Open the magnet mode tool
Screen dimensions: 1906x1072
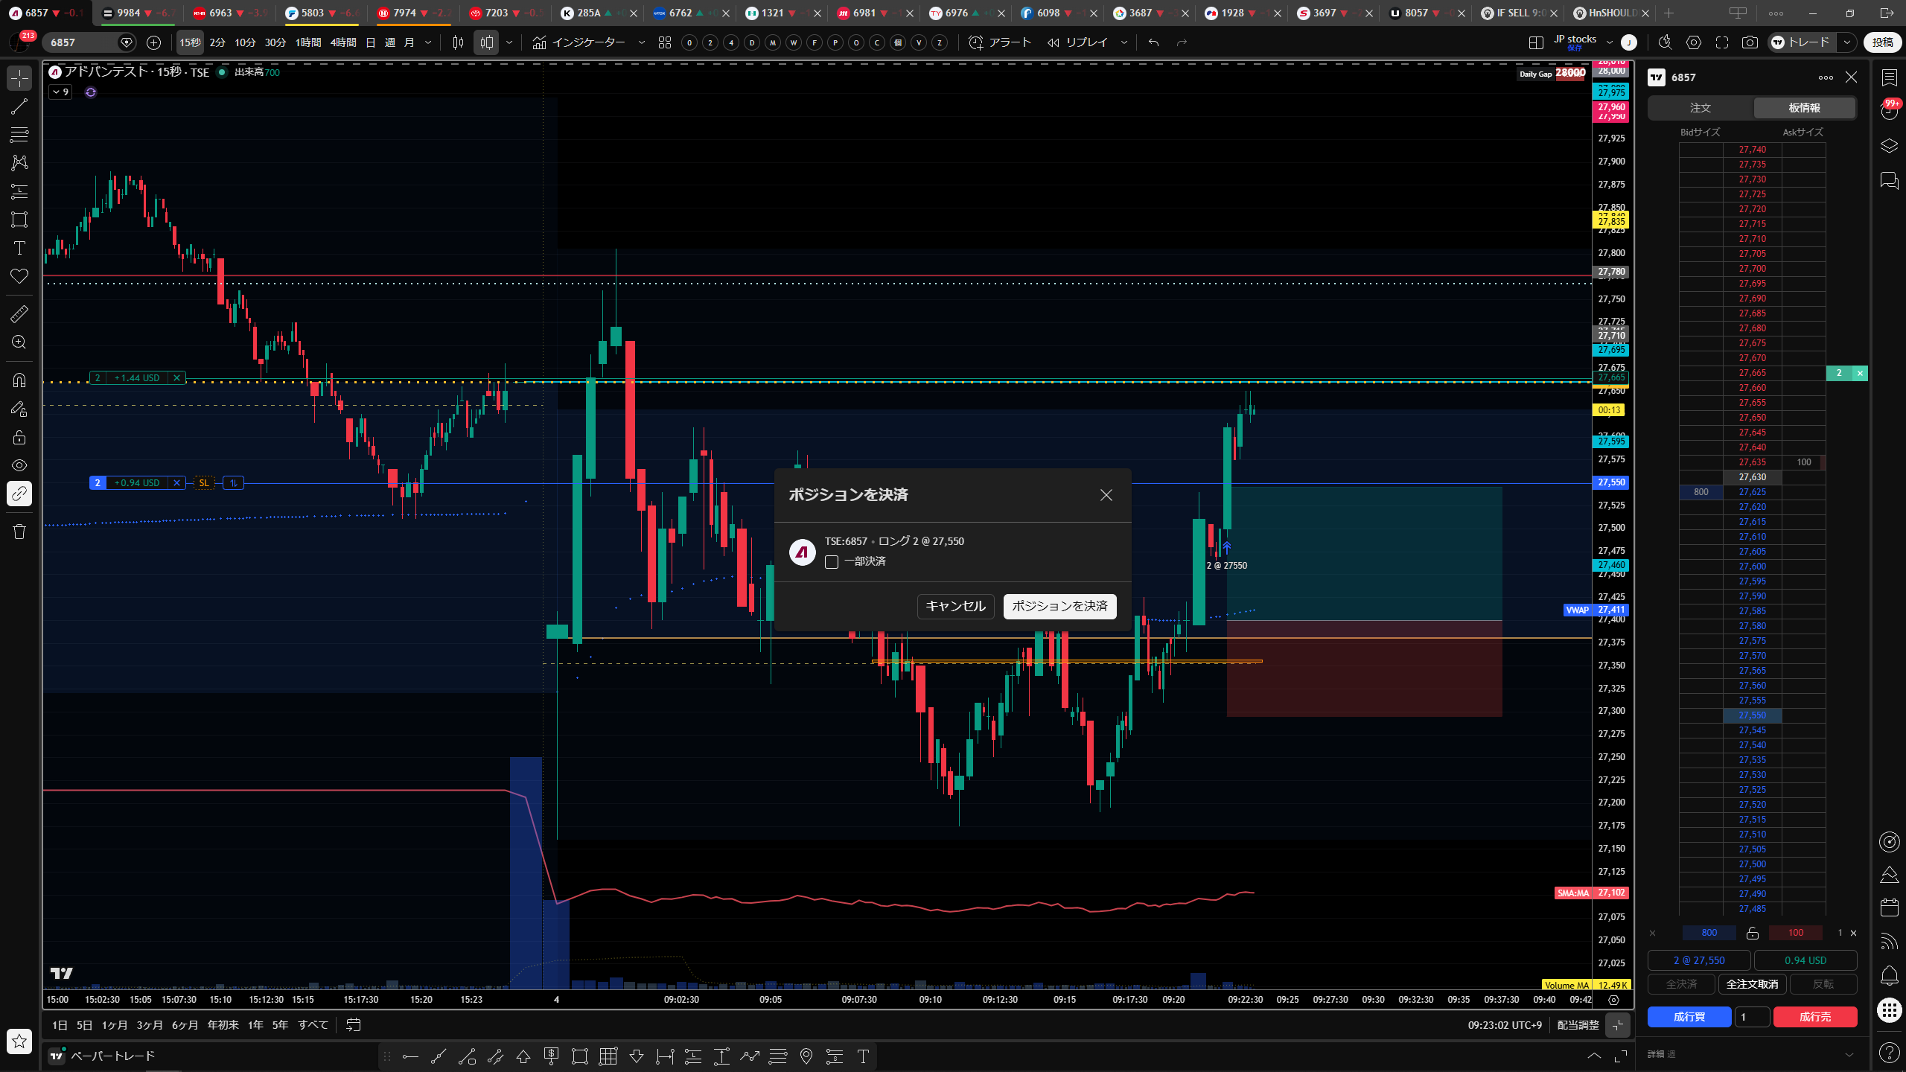point(19,380)
